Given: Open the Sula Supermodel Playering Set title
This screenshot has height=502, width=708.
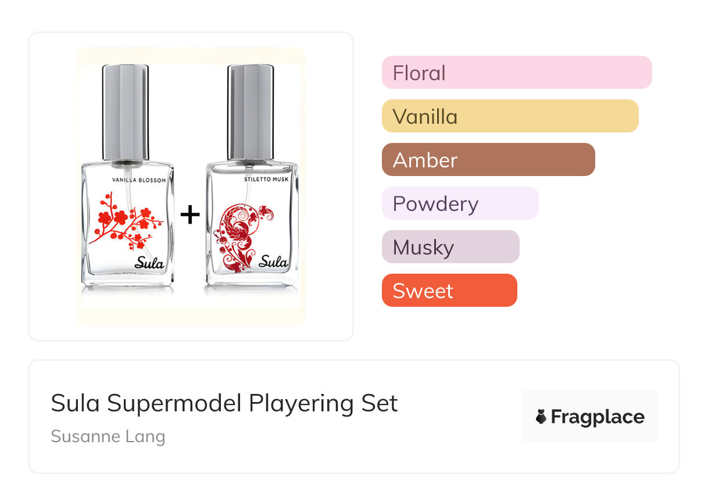Looking at the screenshot, I should (x=224, y=403).
